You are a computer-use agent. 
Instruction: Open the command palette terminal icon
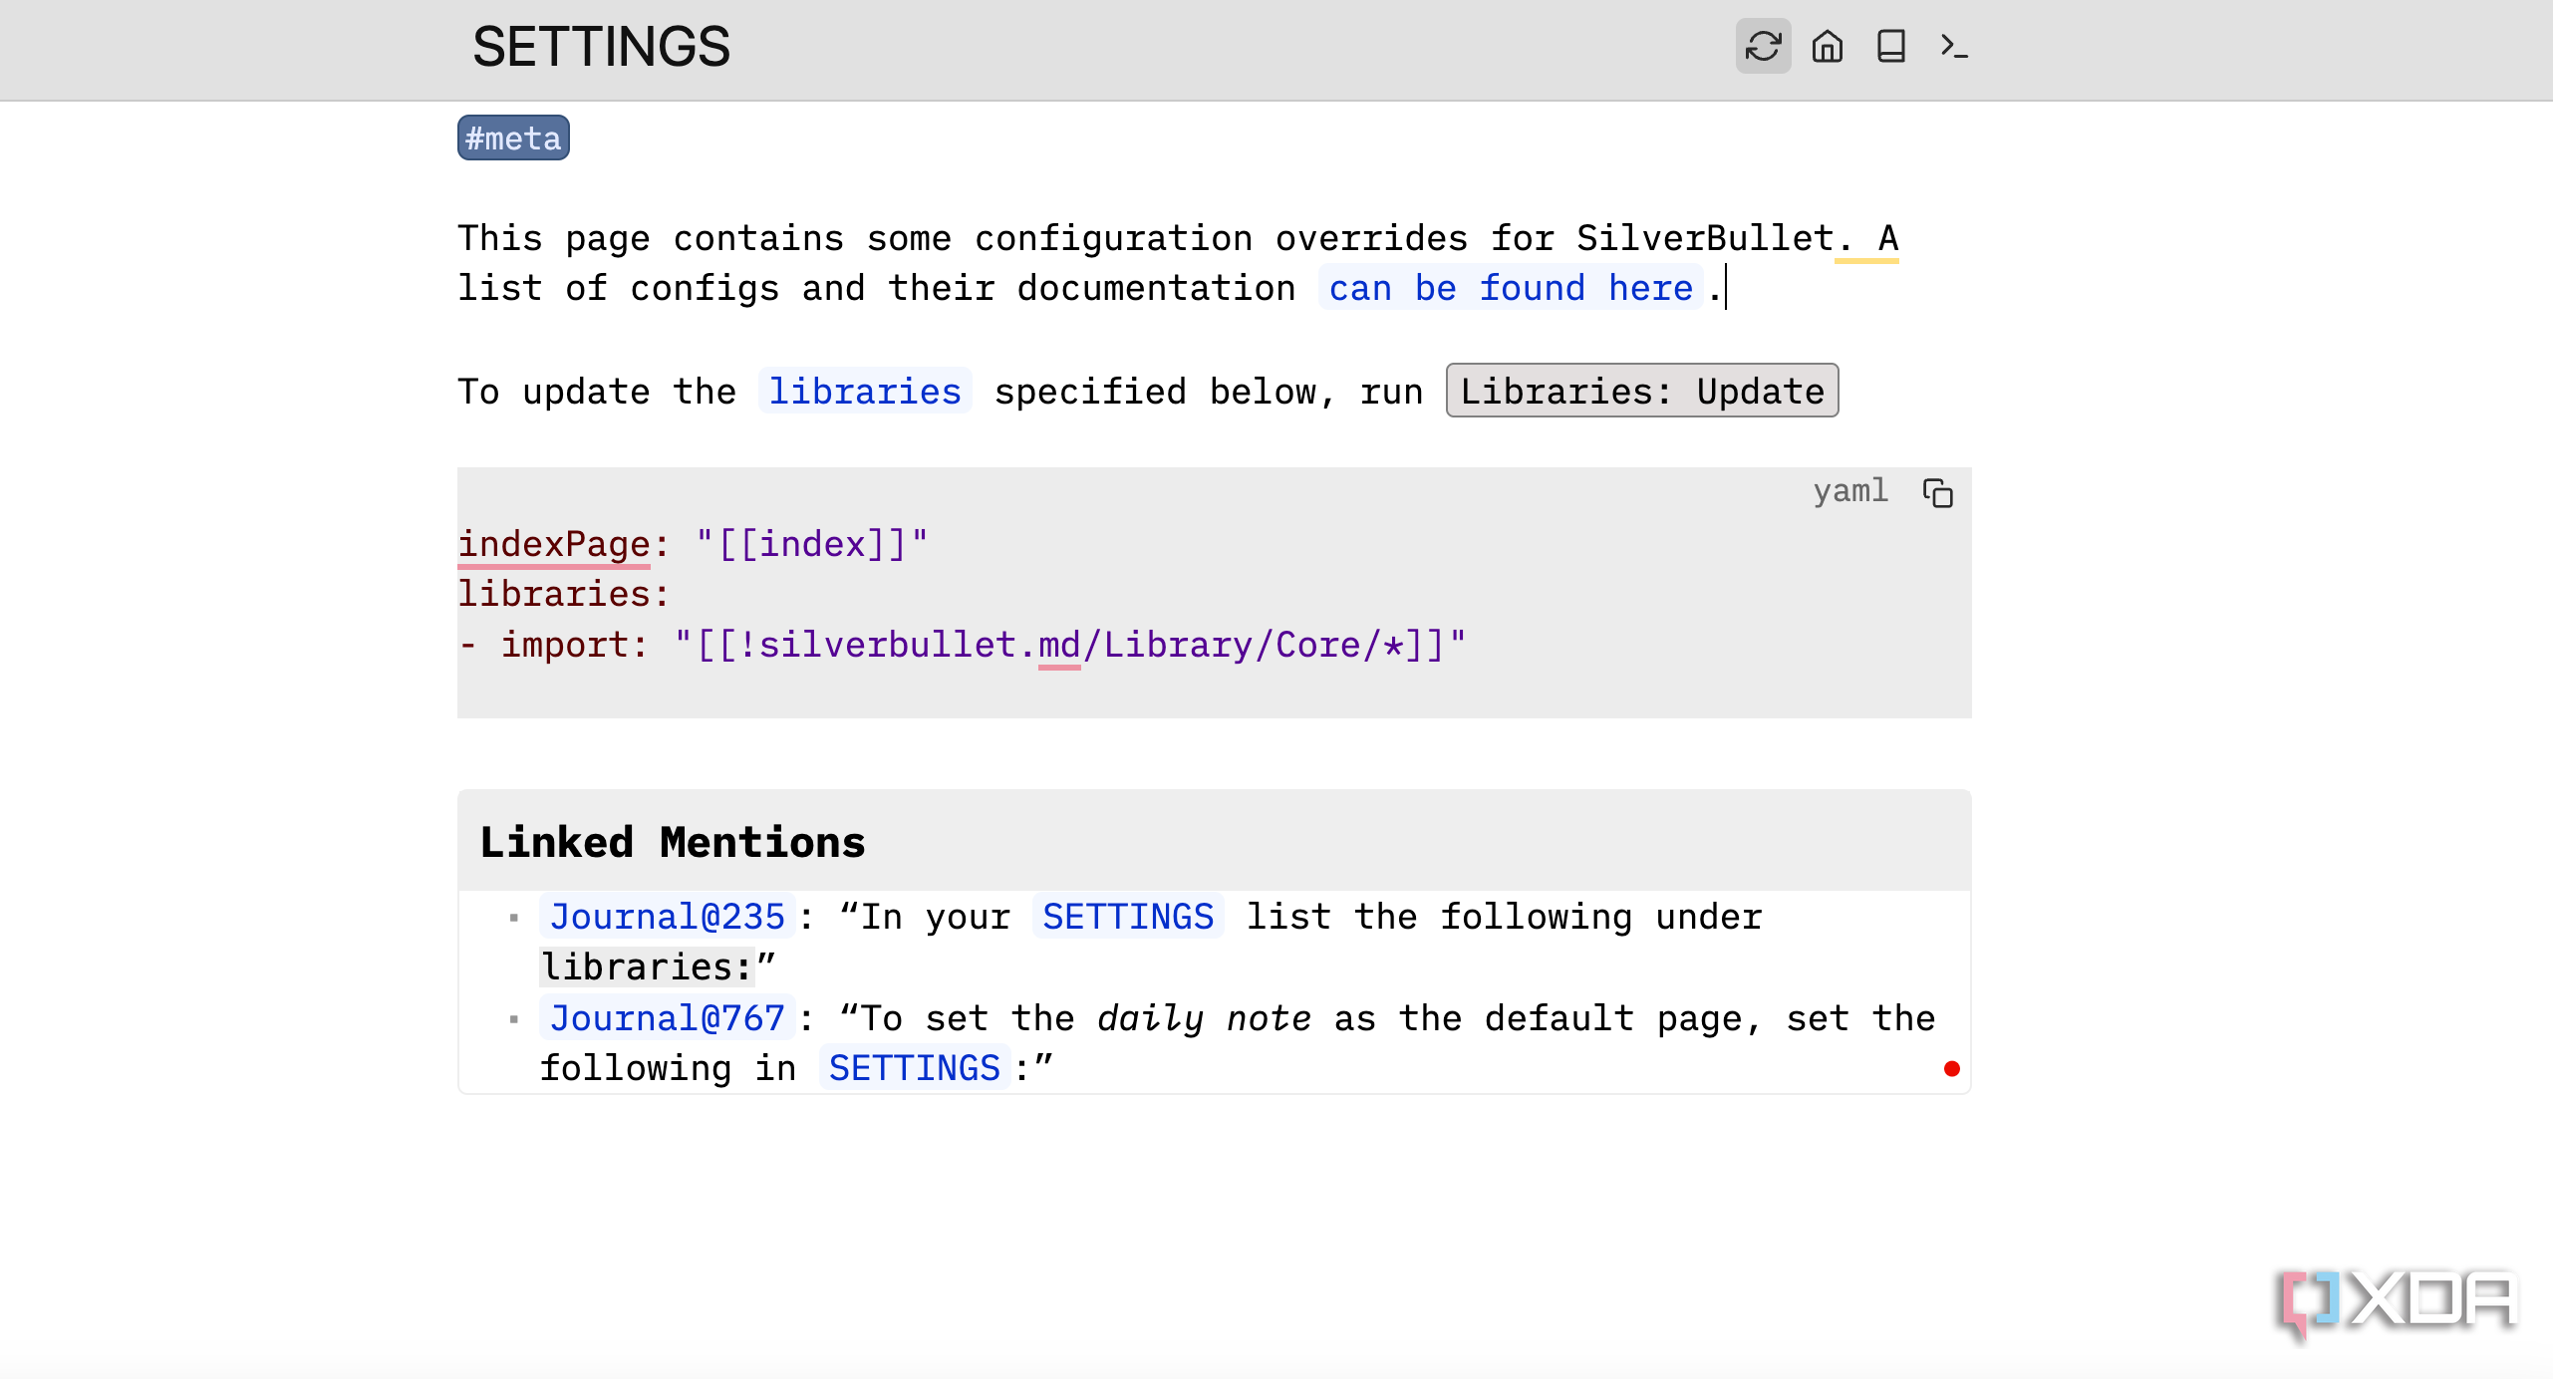[1954, 46]
